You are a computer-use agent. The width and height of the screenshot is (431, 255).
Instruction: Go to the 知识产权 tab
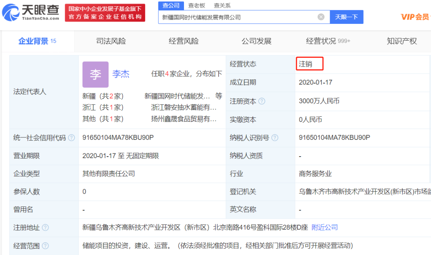coord(401,41)
